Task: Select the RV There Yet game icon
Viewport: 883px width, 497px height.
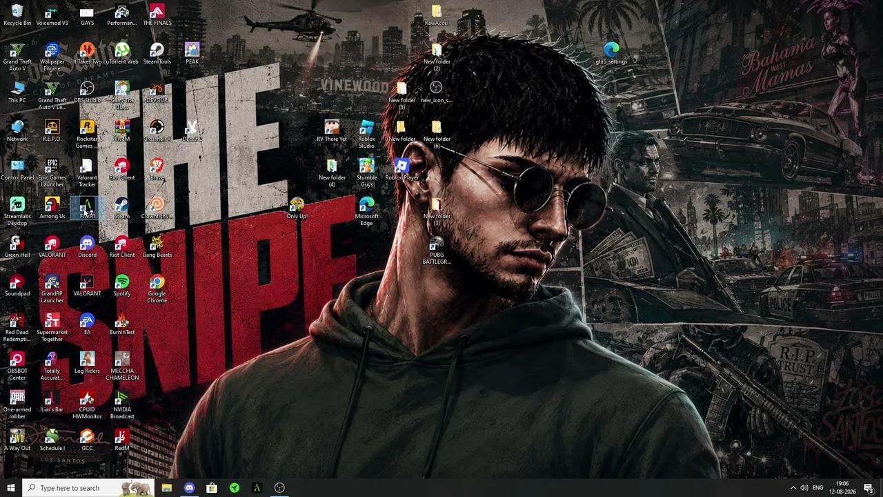Action: coord(332,131)
